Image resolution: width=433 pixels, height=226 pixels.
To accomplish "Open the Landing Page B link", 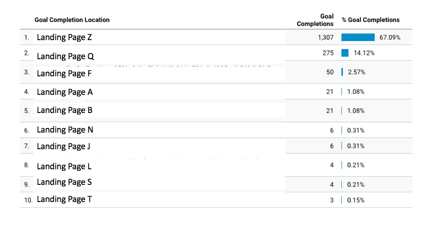I will [x=65, y=110].
